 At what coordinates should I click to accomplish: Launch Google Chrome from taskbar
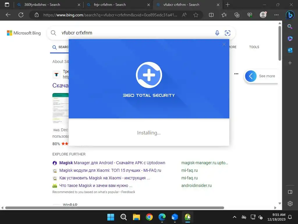pyautogui.click(x=149, y=217)
